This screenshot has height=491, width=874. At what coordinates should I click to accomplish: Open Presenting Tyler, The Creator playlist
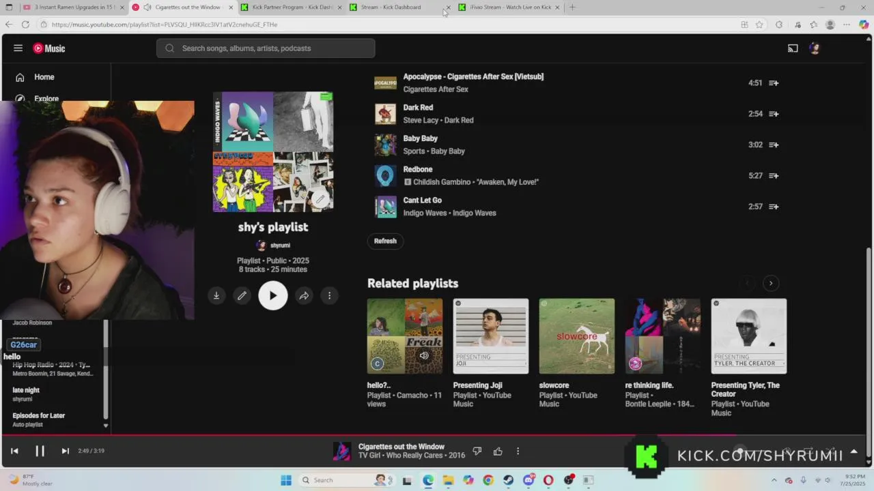[x=749, y=336]
